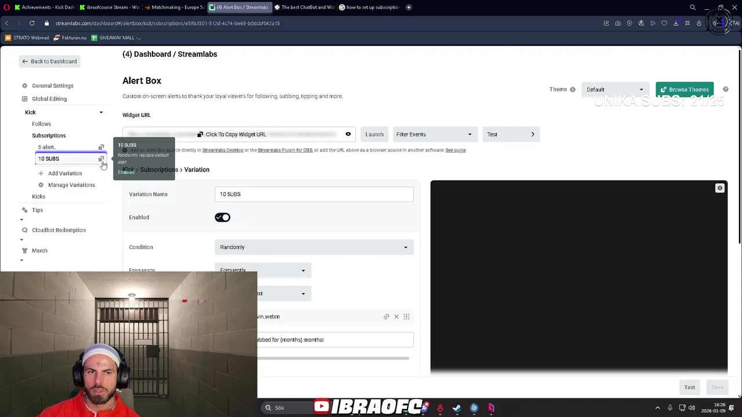
Task: Click Add Variation
Action: (x=65, y=173)
